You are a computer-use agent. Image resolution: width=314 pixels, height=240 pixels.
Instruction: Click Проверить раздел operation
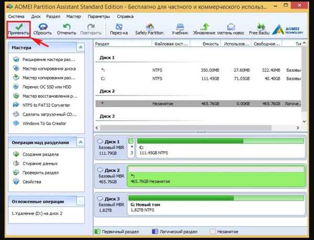point(36,173)
